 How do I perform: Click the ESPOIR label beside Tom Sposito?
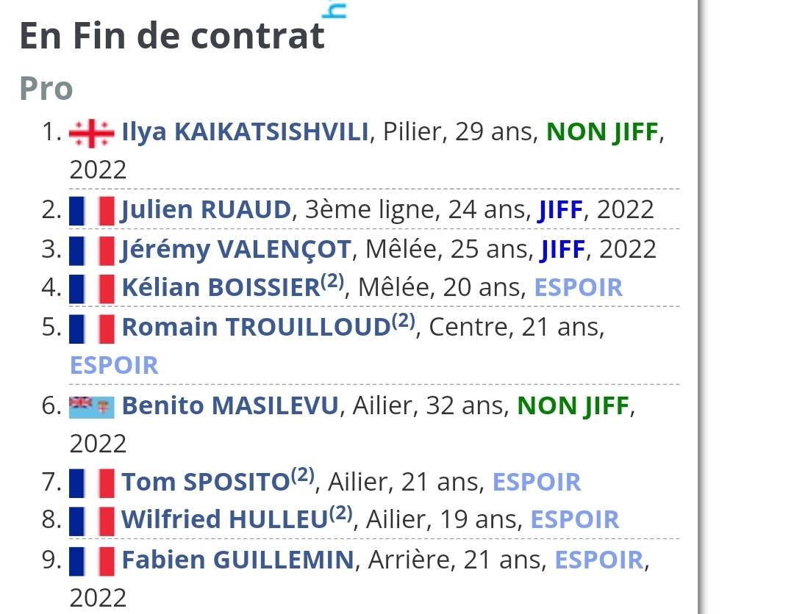pos(537,482)
